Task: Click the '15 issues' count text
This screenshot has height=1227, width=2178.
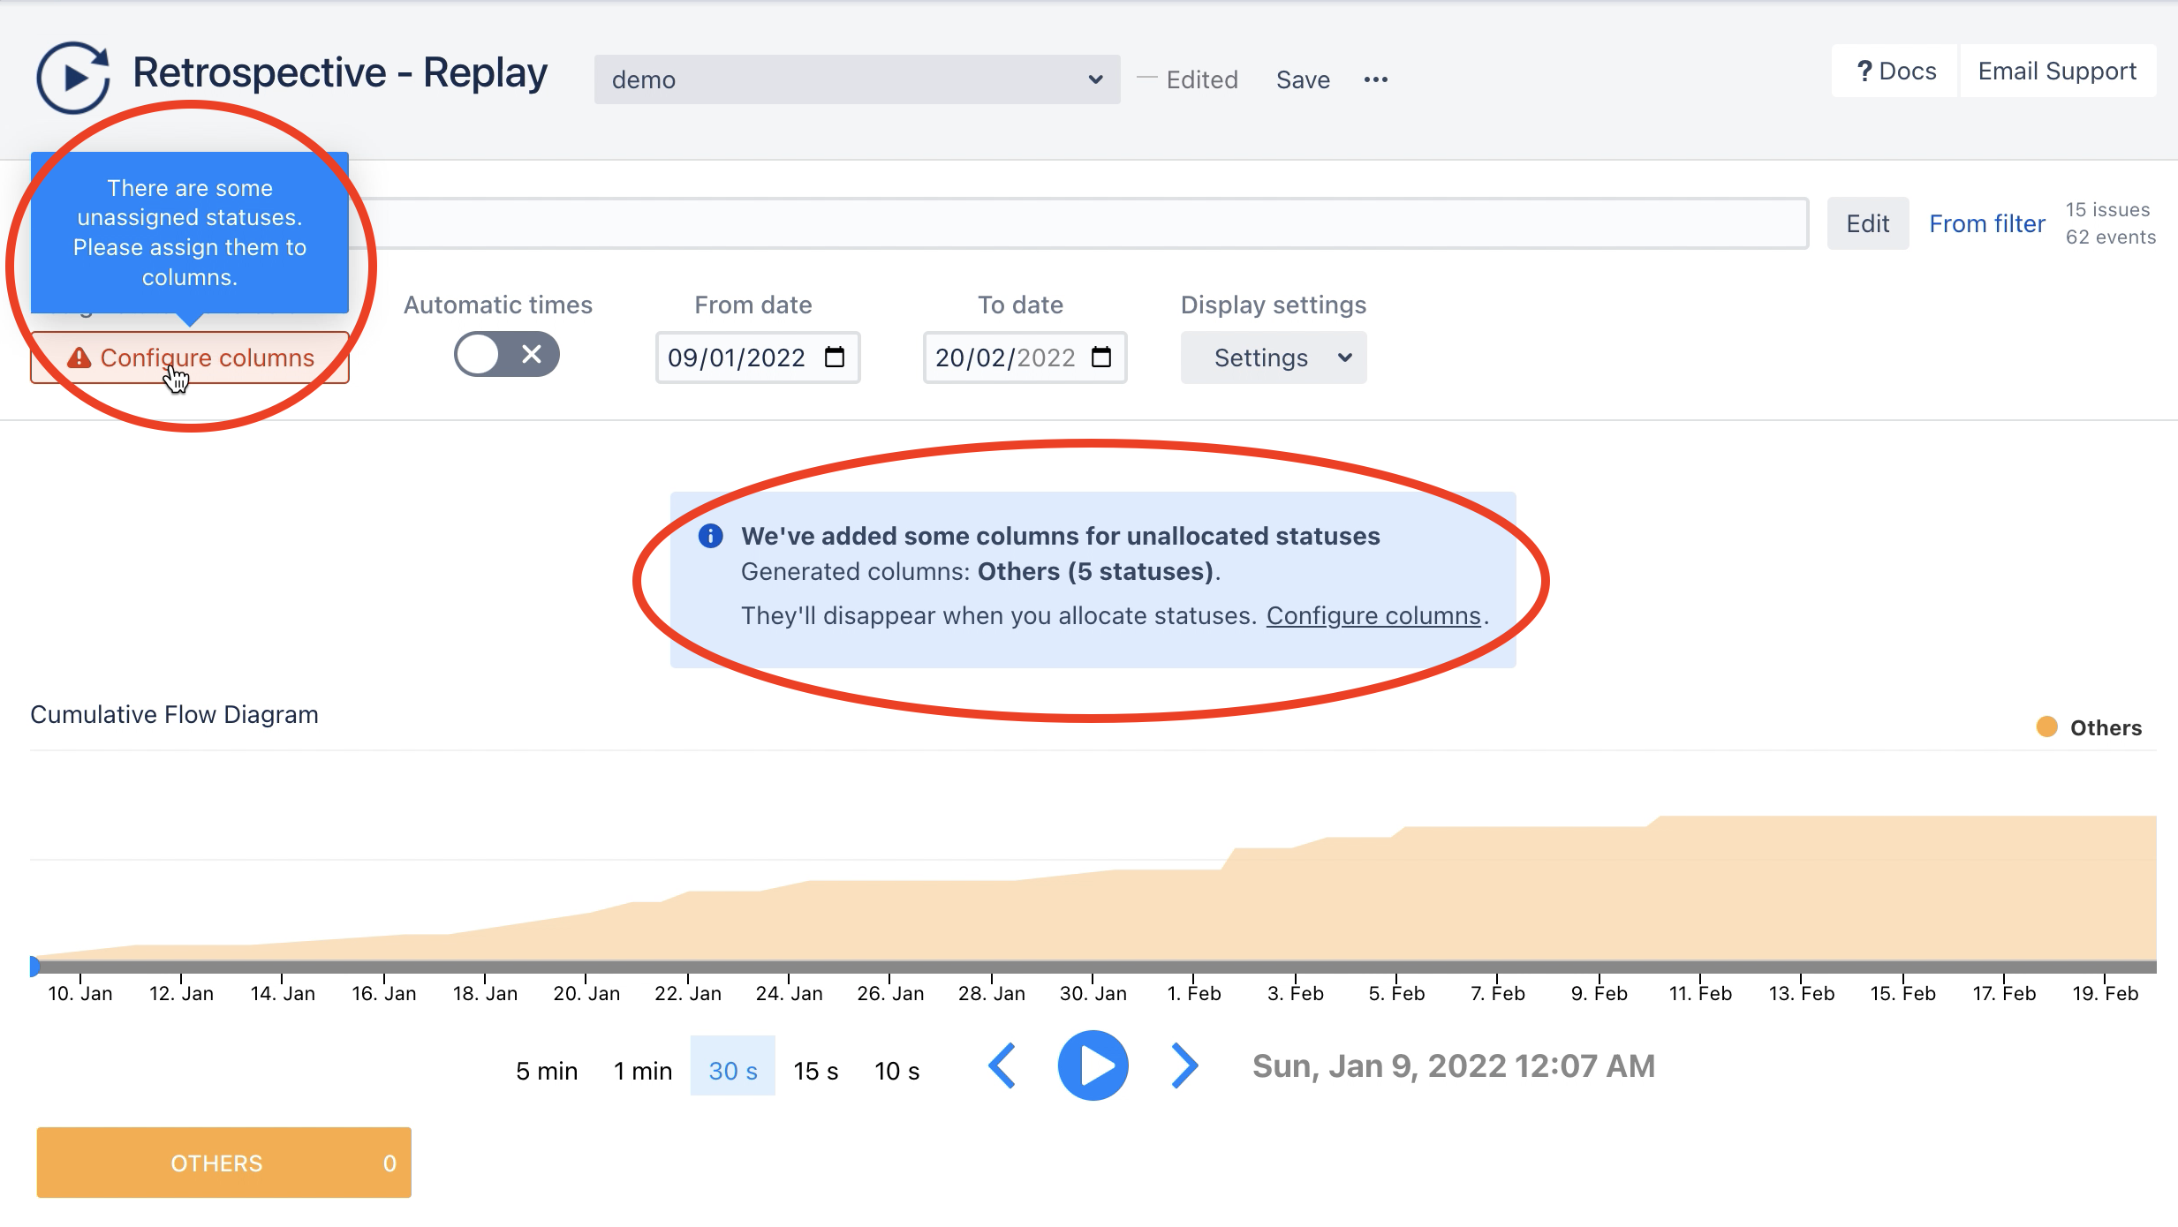Action: click(2107, 209)
